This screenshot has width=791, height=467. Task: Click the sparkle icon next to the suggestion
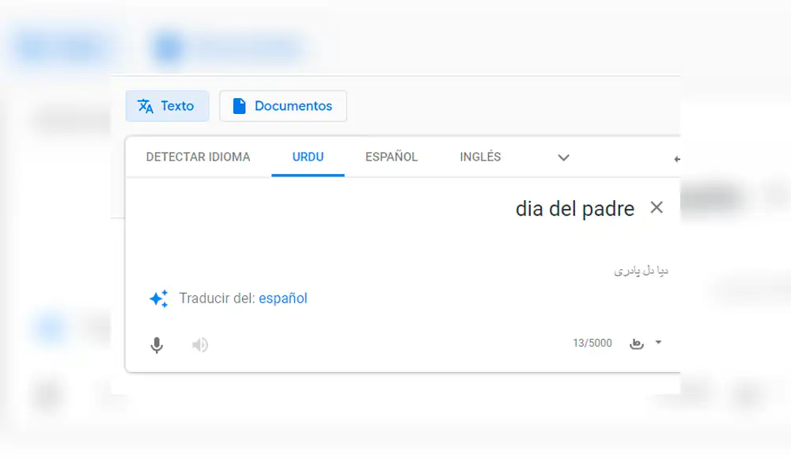click(158, 298)
